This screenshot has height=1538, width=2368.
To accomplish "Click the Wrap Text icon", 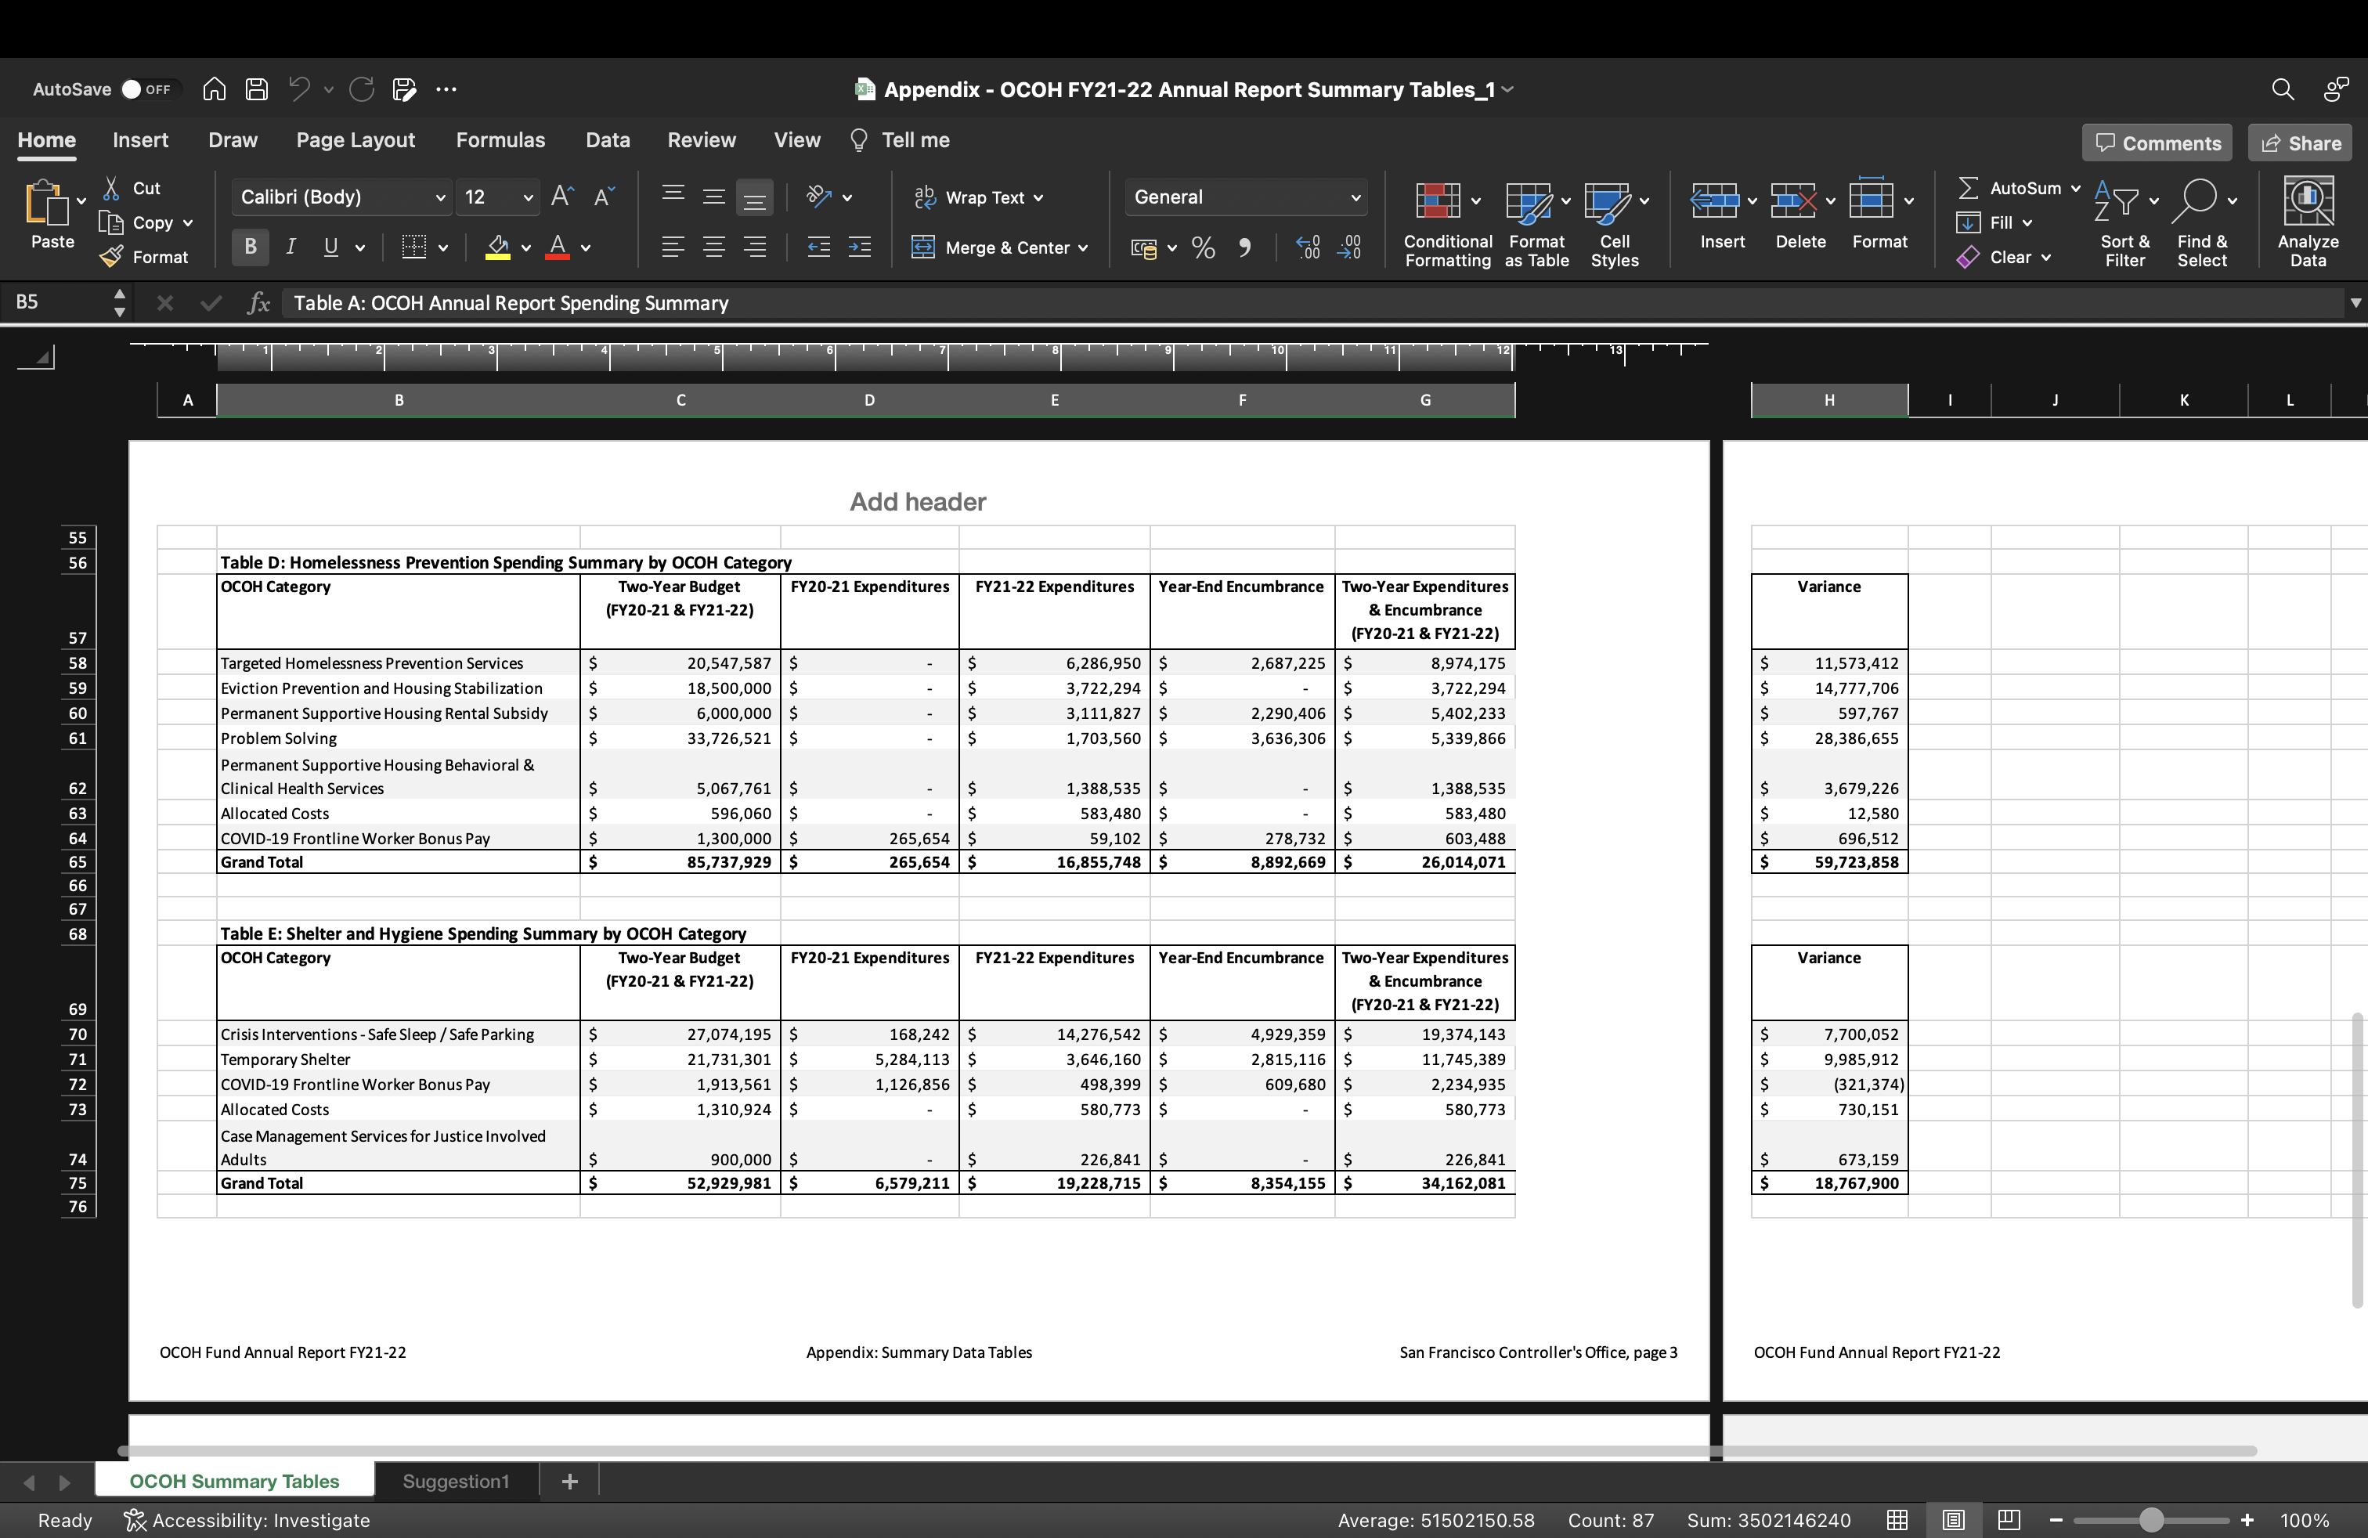I will [926, 197].
